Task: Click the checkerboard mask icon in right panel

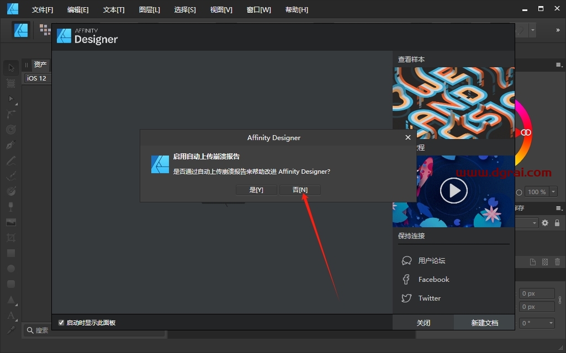Action: 545,262
